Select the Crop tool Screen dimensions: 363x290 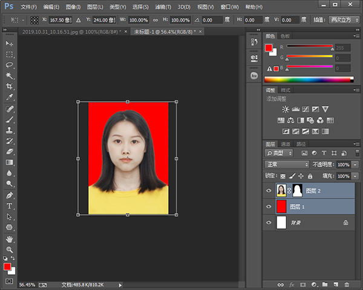(x=10, y=86)
